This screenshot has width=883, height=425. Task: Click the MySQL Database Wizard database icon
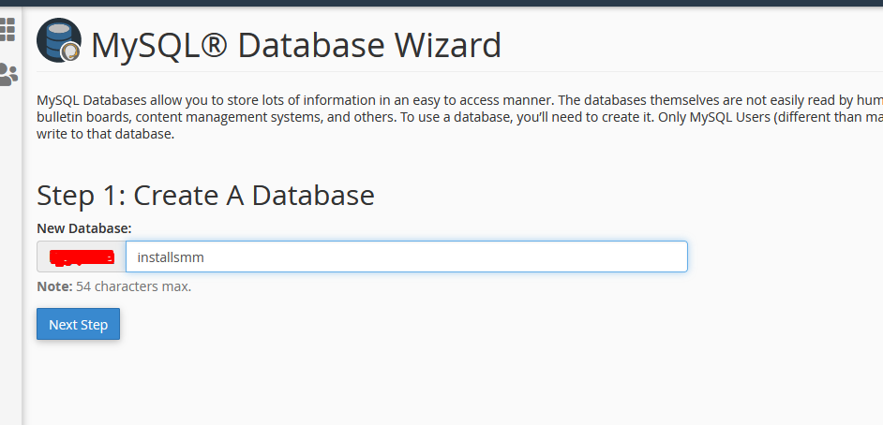point(58,42)
